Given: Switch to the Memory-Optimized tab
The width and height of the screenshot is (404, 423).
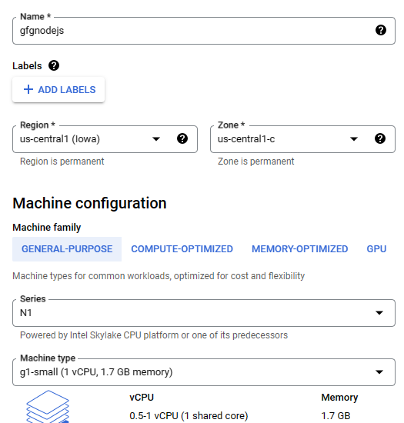Looking at the screenshot, I should tap(299, 249).
